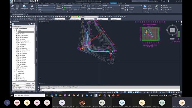Click the Multileader tool
192x108 pixels.
tap(99, 7)
